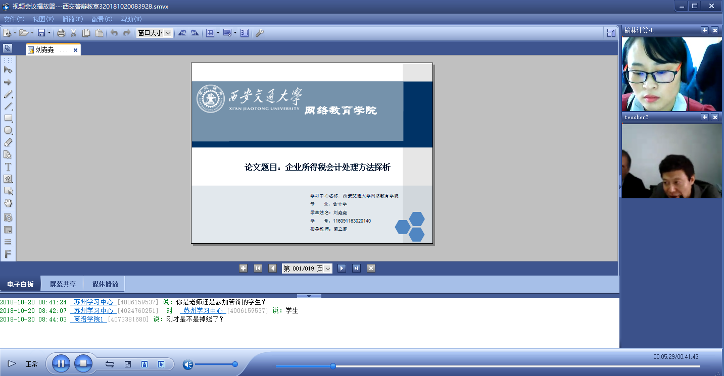This screenshot has height=376, width=724.
Task: Click the screen display mode icon
Action: point(227,33)
